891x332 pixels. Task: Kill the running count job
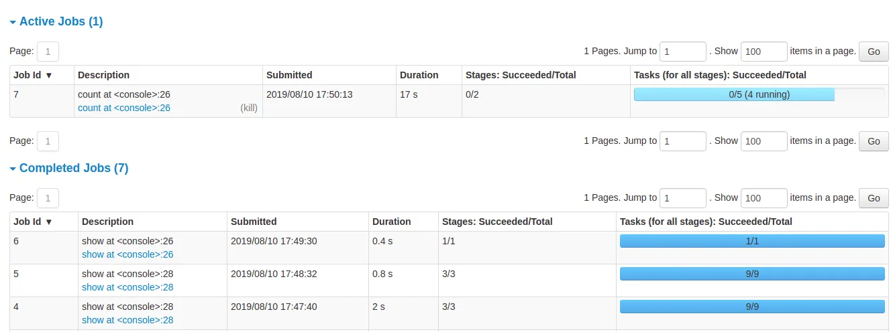(249, 108)
